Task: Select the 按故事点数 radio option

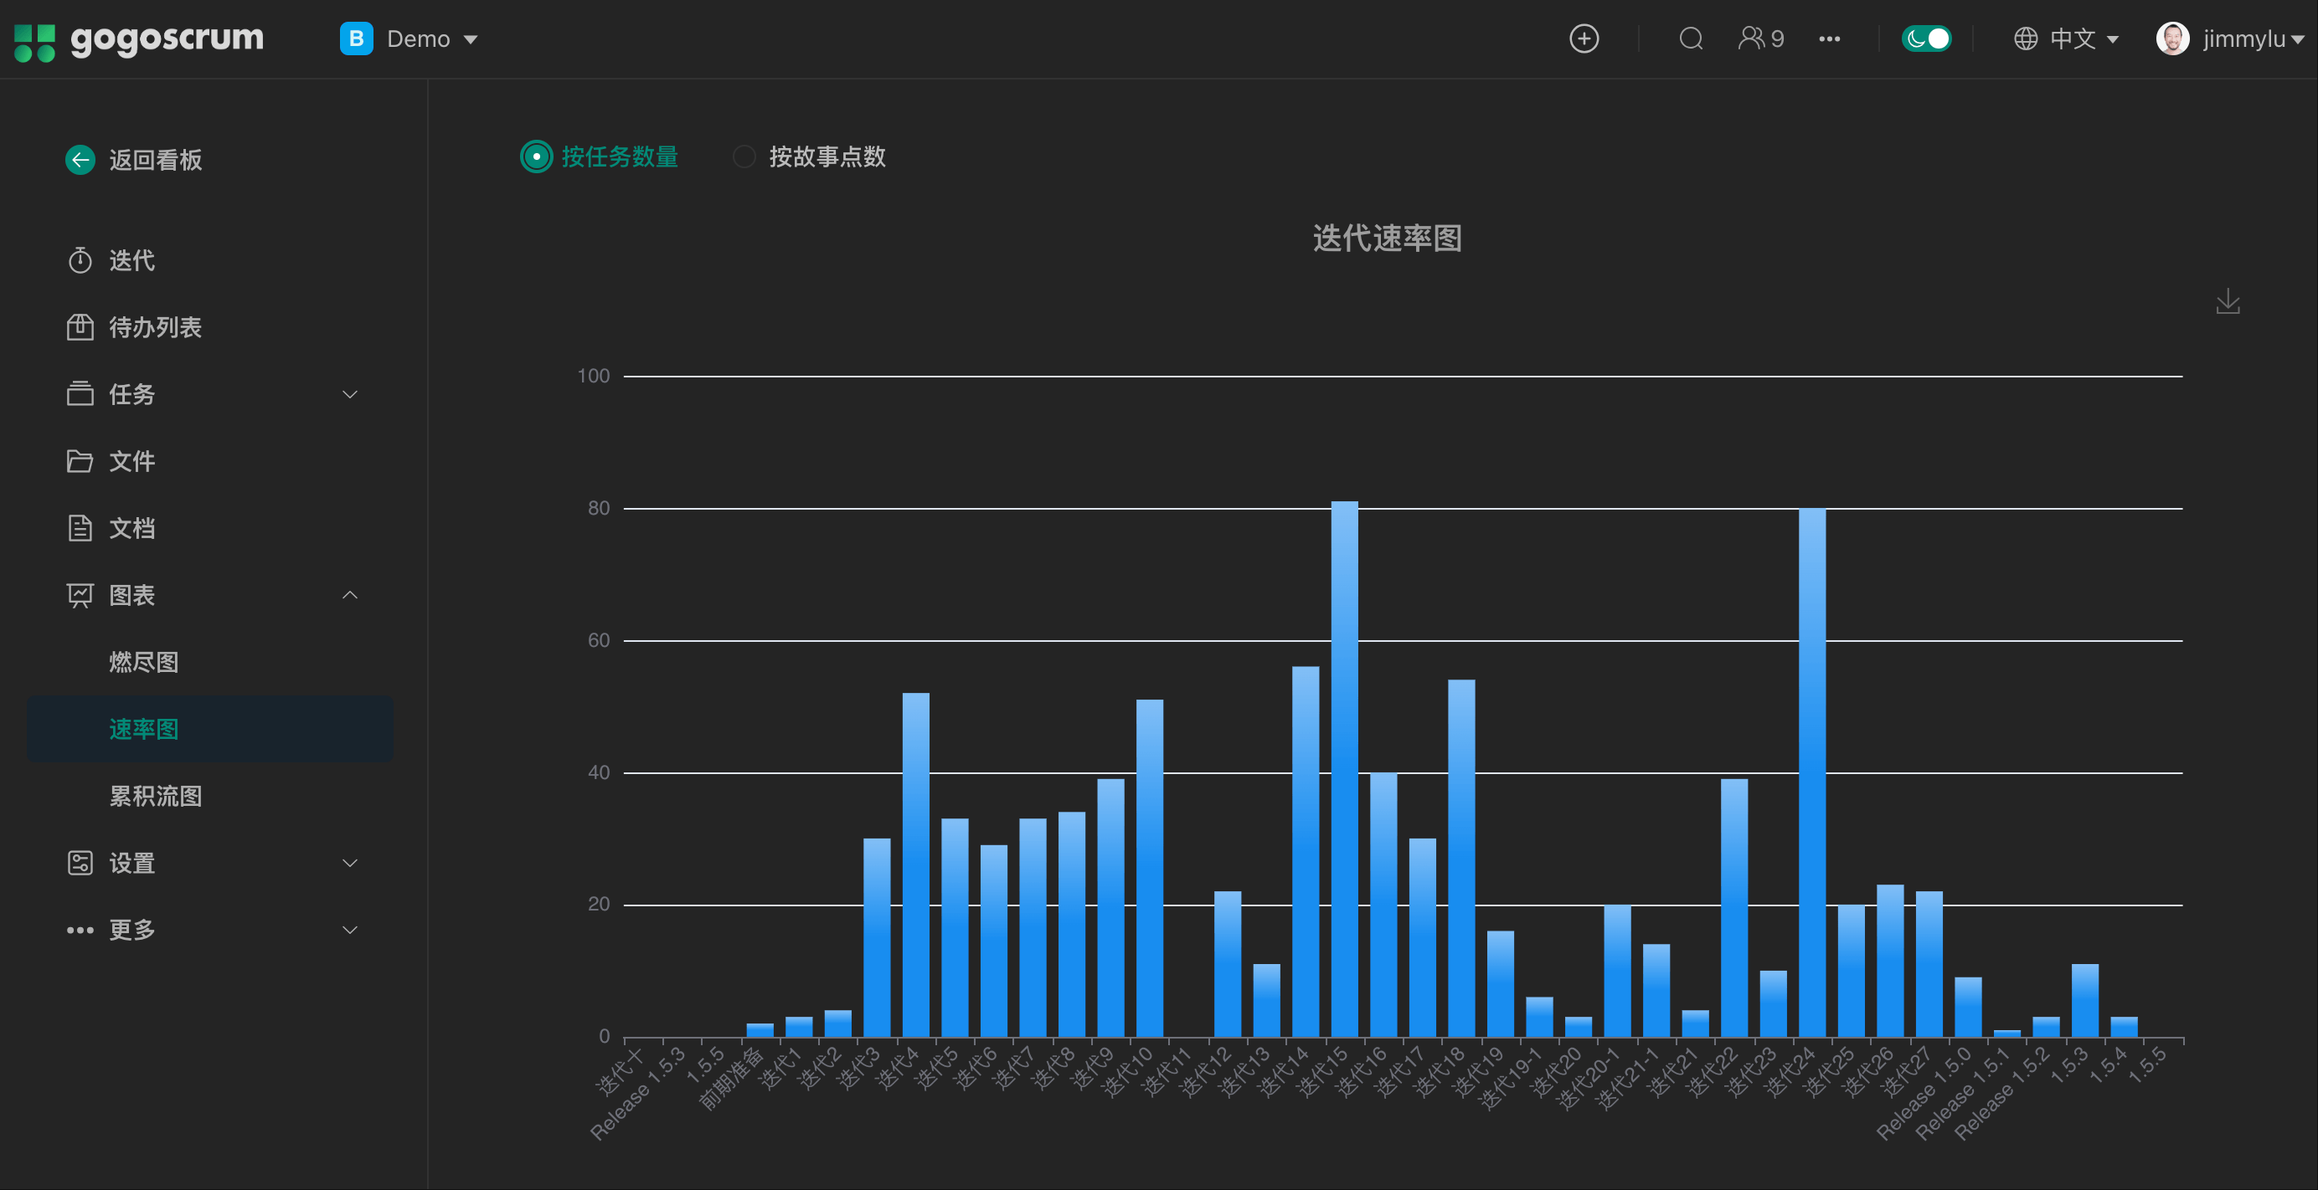Action: pos(744,156)
